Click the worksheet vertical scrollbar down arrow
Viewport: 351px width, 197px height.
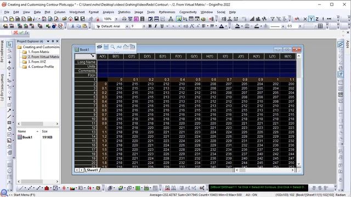click(298, 164)
